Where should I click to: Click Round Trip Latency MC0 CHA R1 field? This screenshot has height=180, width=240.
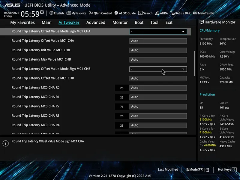(x=158, y=97)
